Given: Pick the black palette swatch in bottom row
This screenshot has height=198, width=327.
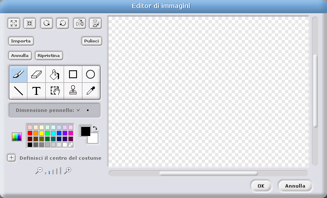Looking at the screenshot, I should [x=30, y=145].
